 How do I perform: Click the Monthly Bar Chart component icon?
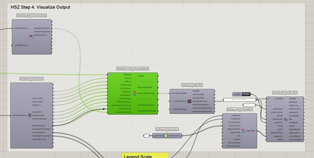[286, 119]
